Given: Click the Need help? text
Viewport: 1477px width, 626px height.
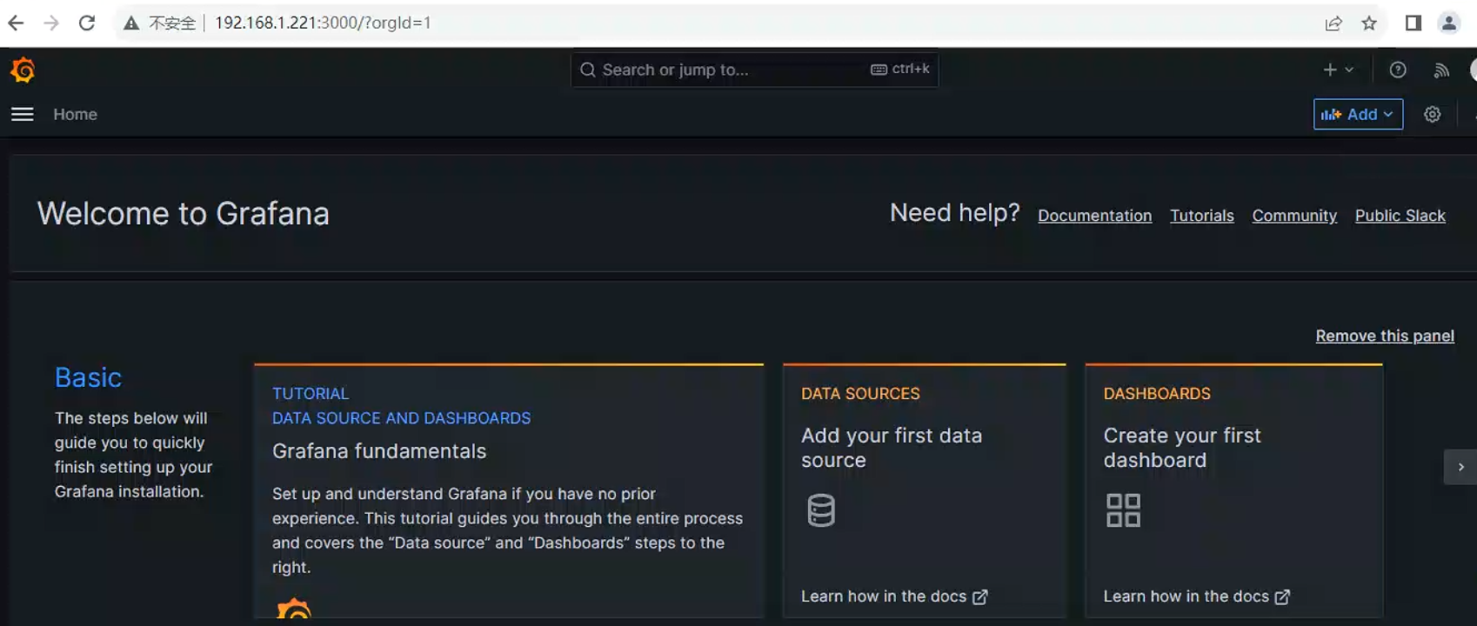Looking at the screenshot, I should coord(955,213).
